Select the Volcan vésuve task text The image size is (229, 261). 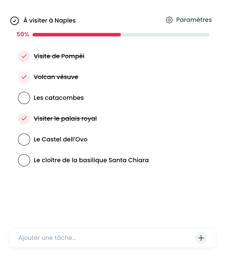click(56, 77)
